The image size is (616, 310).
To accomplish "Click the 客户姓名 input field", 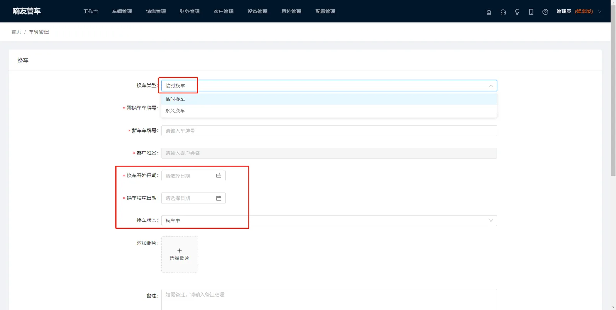I will [329, 153].
